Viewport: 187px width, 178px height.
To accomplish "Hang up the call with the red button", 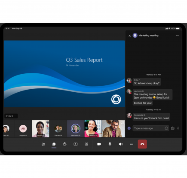I will pos(142,144).
